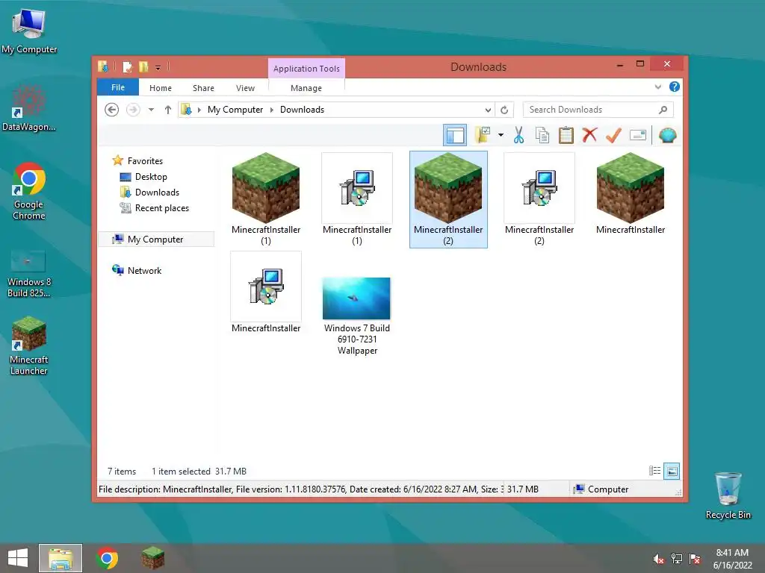
Task: Click File Explorer taskbar button
Action: pyautogui.click(x=61, y=558)
